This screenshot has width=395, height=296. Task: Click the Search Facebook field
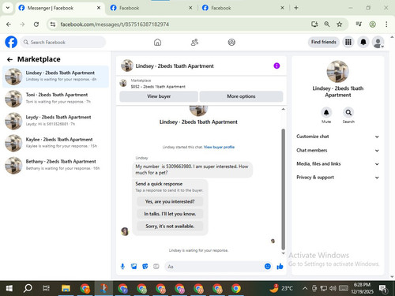[x=63, y=42]
